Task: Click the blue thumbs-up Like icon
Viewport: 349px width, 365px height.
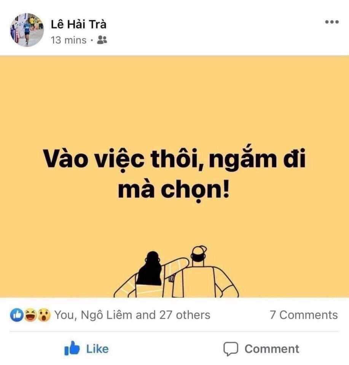Action: (x=72, y=348)
